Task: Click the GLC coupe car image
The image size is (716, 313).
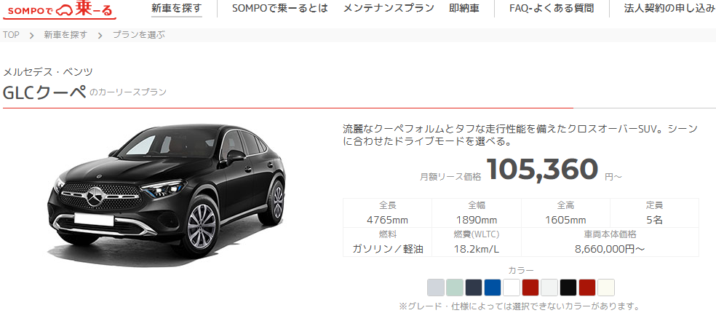Action: (x=167, y=191)
